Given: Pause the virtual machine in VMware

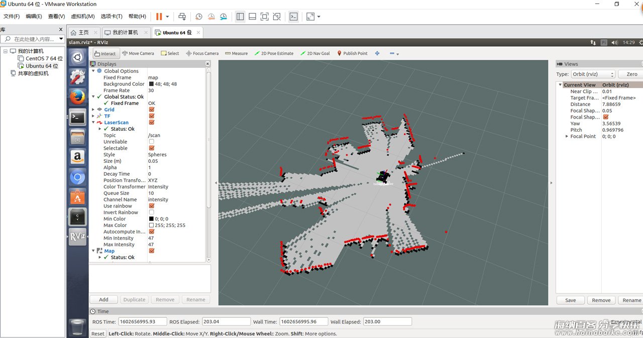Looking at the screenshot, I should click(159, 17).
